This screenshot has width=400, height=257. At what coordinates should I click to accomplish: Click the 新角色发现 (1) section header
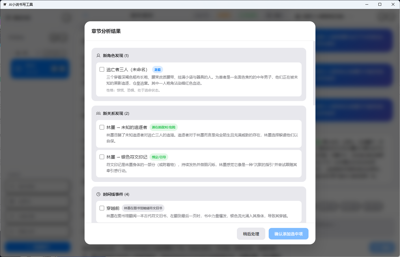tap(116, 56)
